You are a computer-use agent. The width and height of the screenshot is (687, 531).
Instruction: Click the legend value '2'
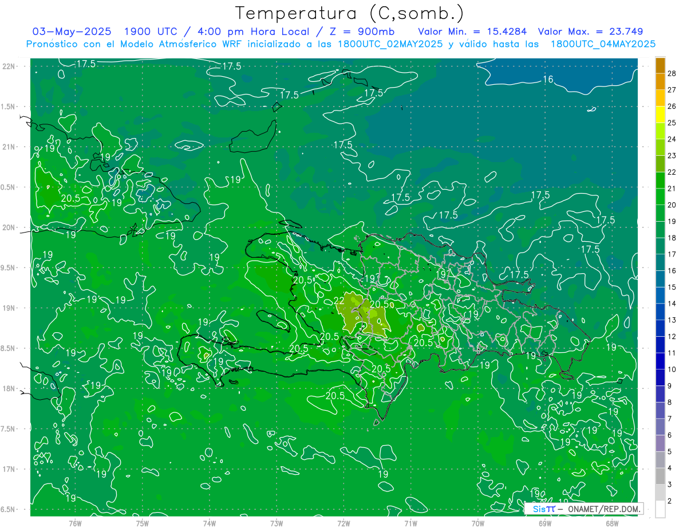tap(670, 501)
